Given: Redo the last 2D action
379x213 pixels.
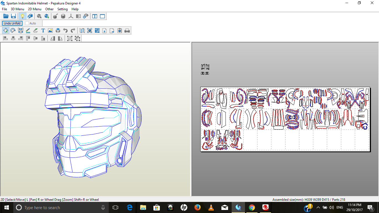Looking at the screenshot, I should pyautogui.click(x=73, y=31).
